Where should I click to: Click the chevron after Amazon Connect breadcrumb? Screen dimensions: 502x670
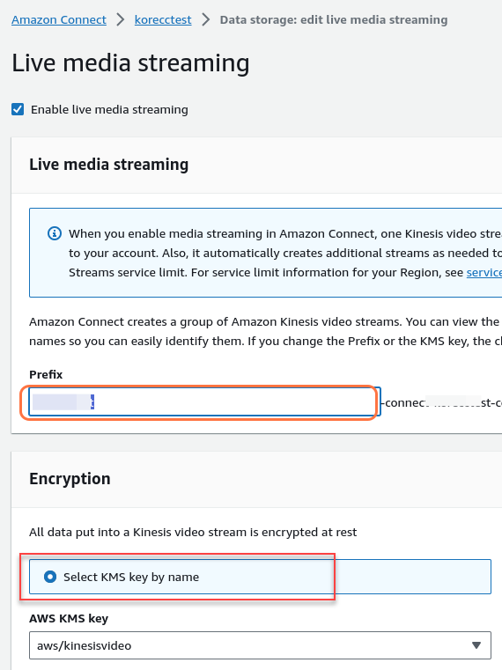click(121, 19)
